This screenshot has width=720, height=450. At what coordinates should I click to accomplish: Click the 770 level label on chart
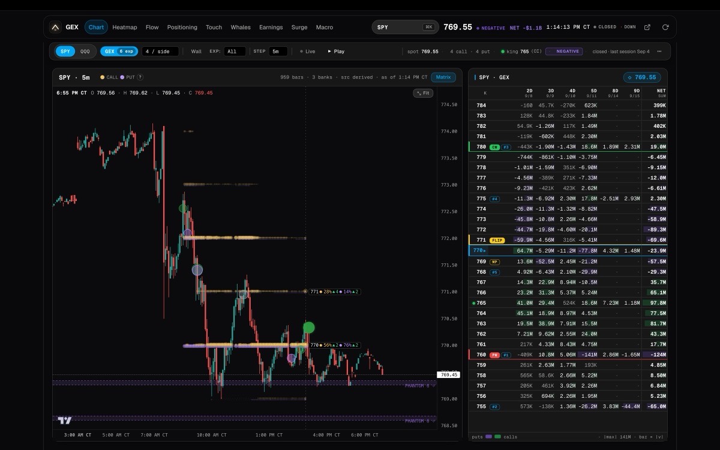coord(334,345)
